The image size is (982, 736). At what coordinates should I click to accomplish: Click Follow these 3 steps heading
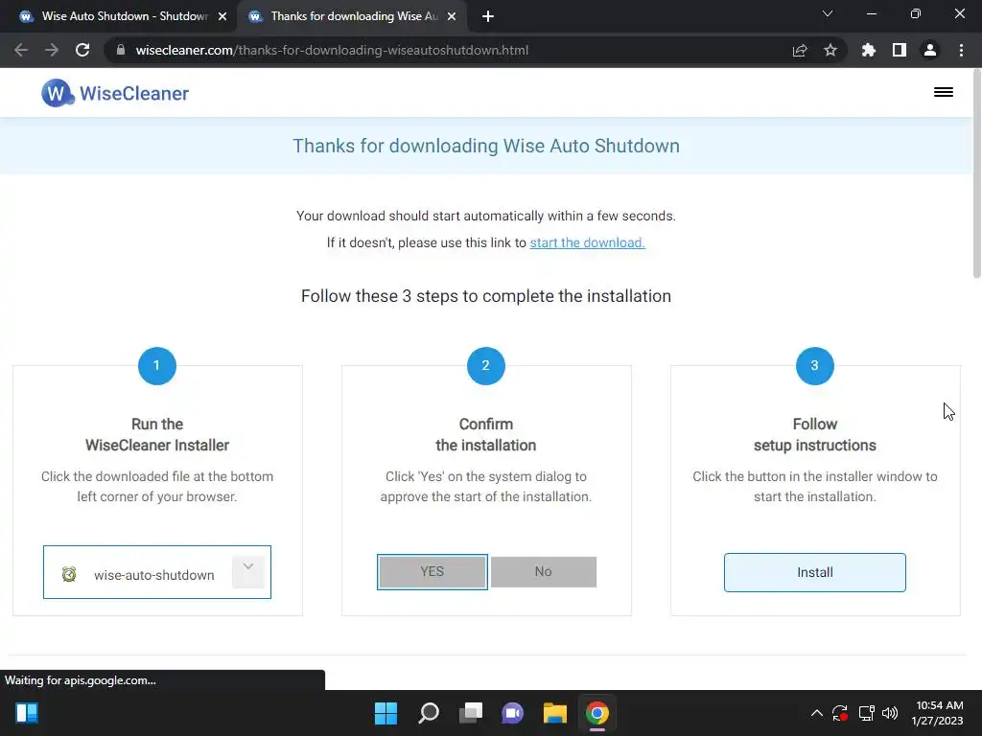(x=486, y=296)
